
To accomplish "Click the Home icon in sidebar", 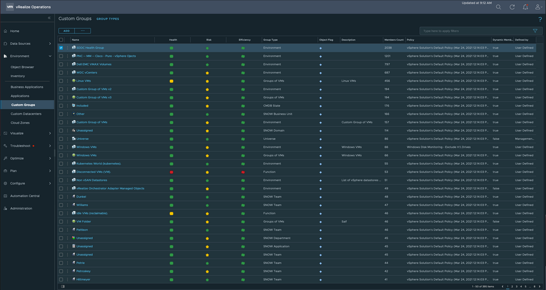I will (5, 31).
